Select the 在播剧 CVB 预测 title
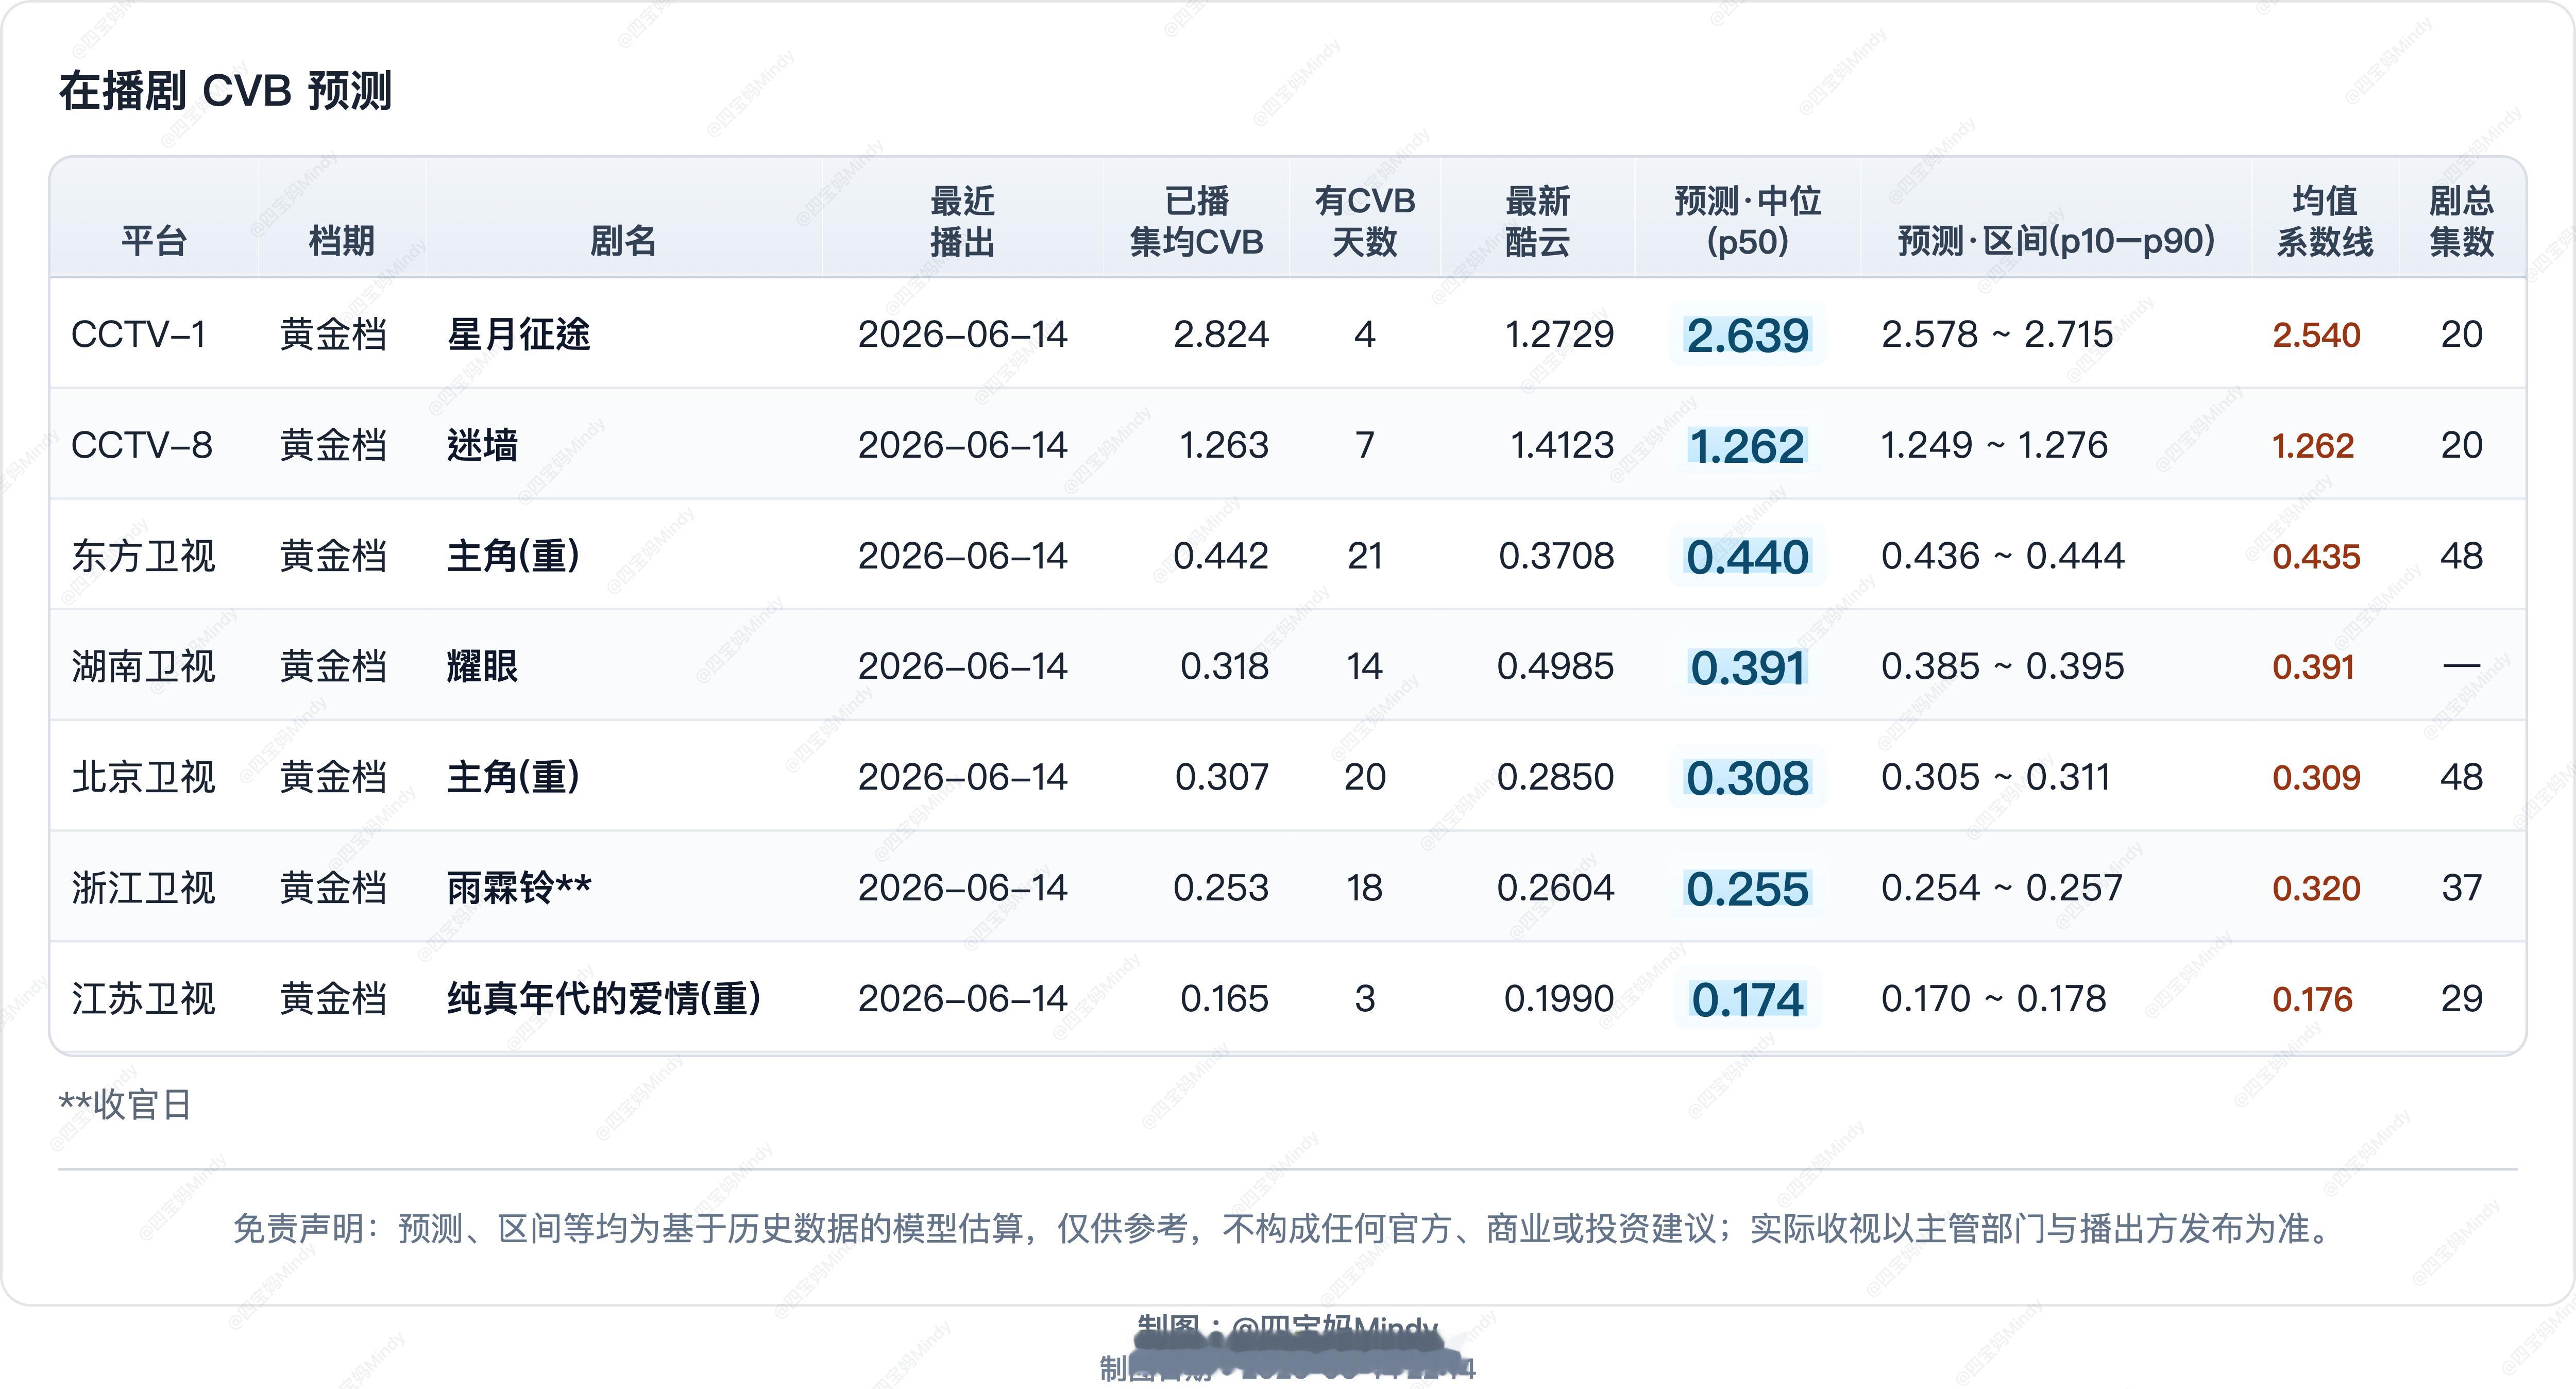 point(225,91)
